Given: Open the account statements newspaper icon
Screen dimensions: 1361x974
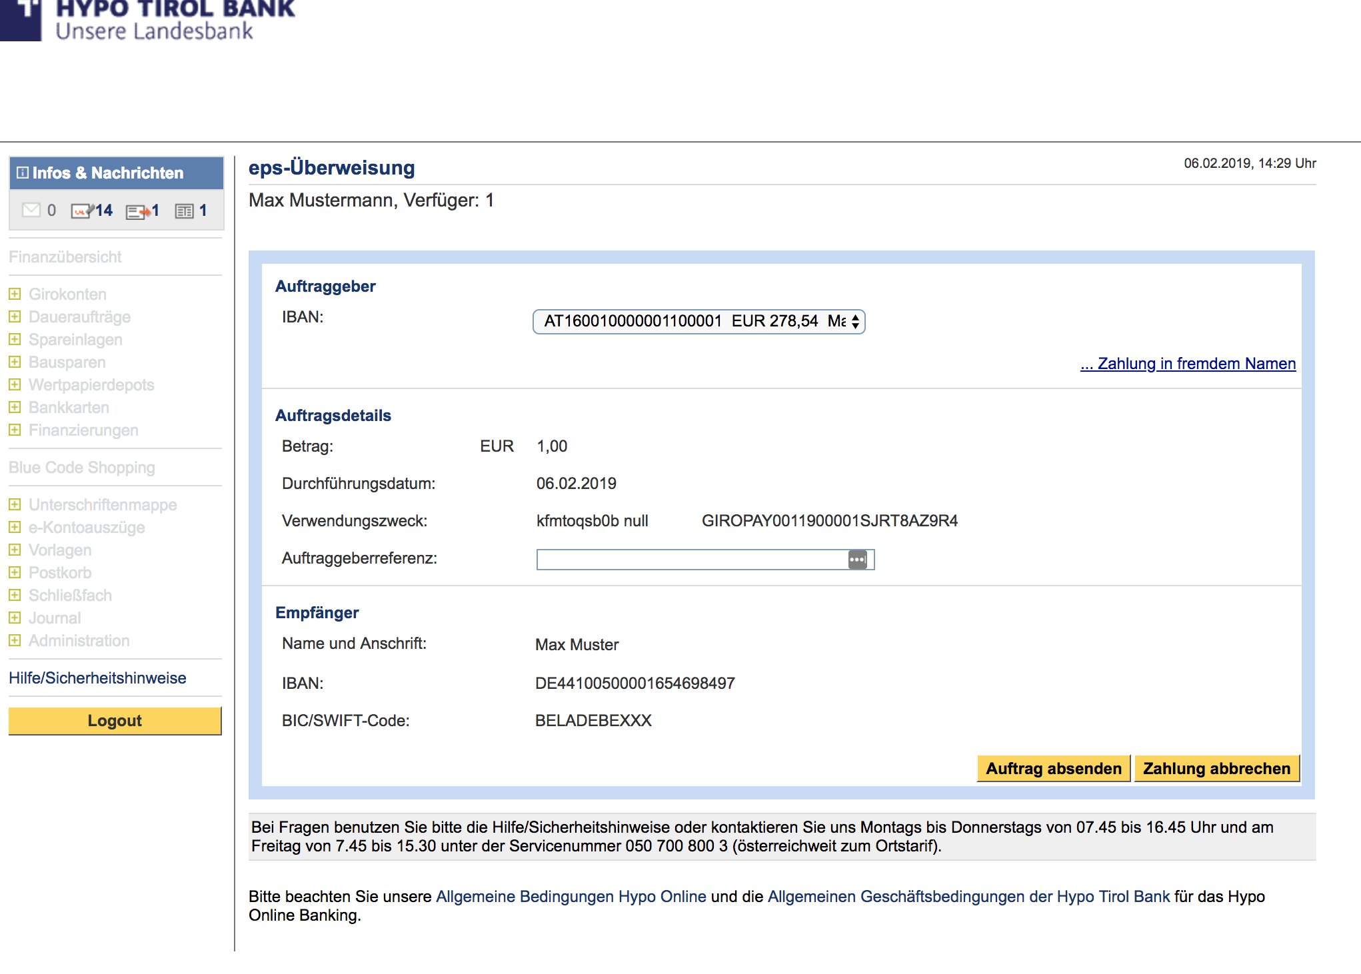Looking at the screenshot, I should 184,211.
